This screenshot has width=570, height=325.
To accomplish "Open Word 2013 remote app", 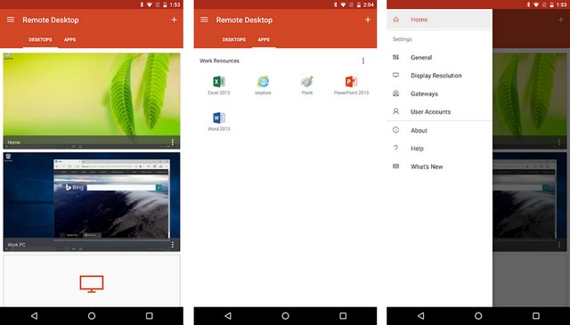I will [219, 121].
